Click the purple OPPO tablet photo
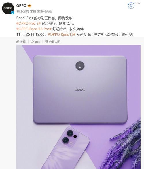 coord(80,90)
